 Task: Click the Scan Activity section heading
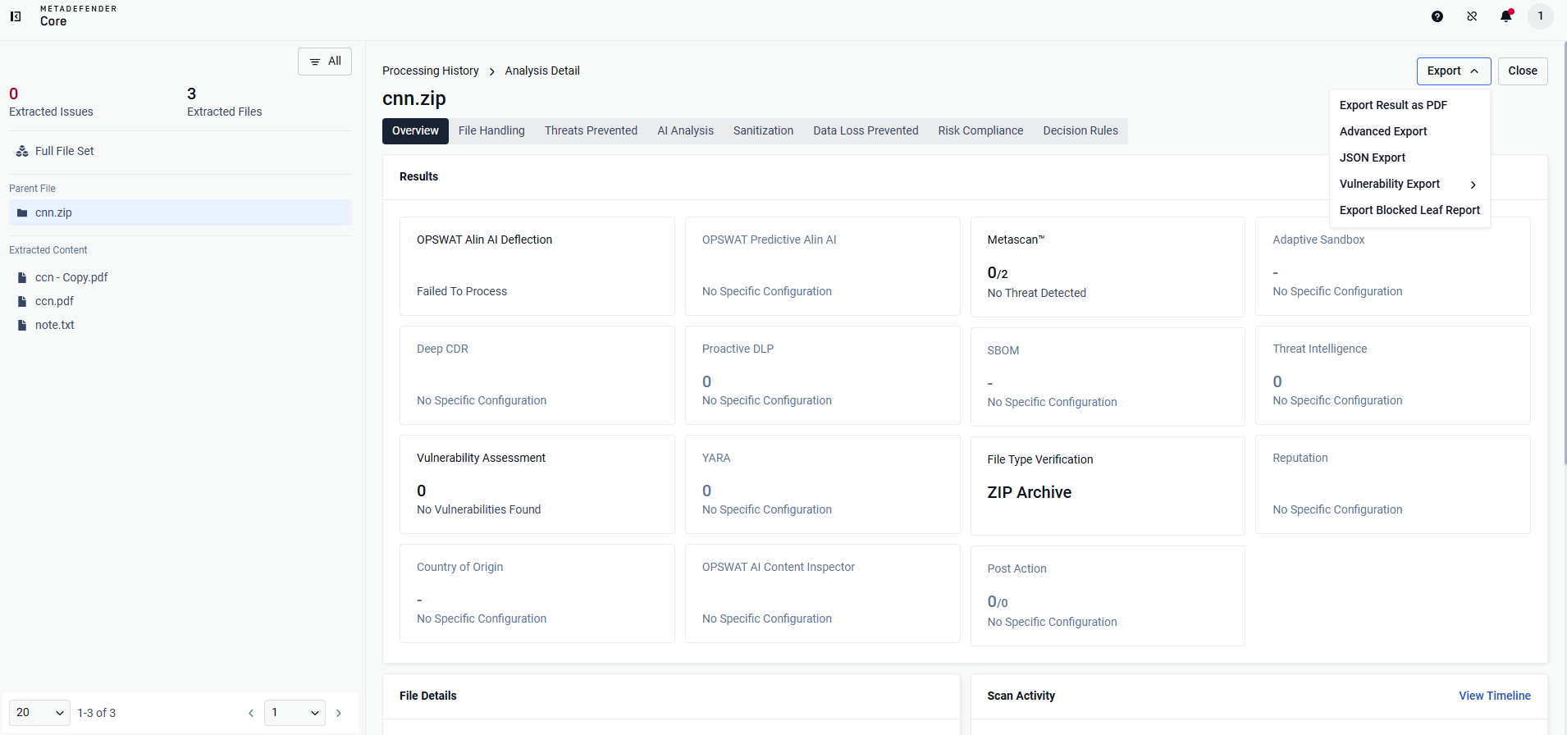pyautogui.click(x=1021, y=696)
